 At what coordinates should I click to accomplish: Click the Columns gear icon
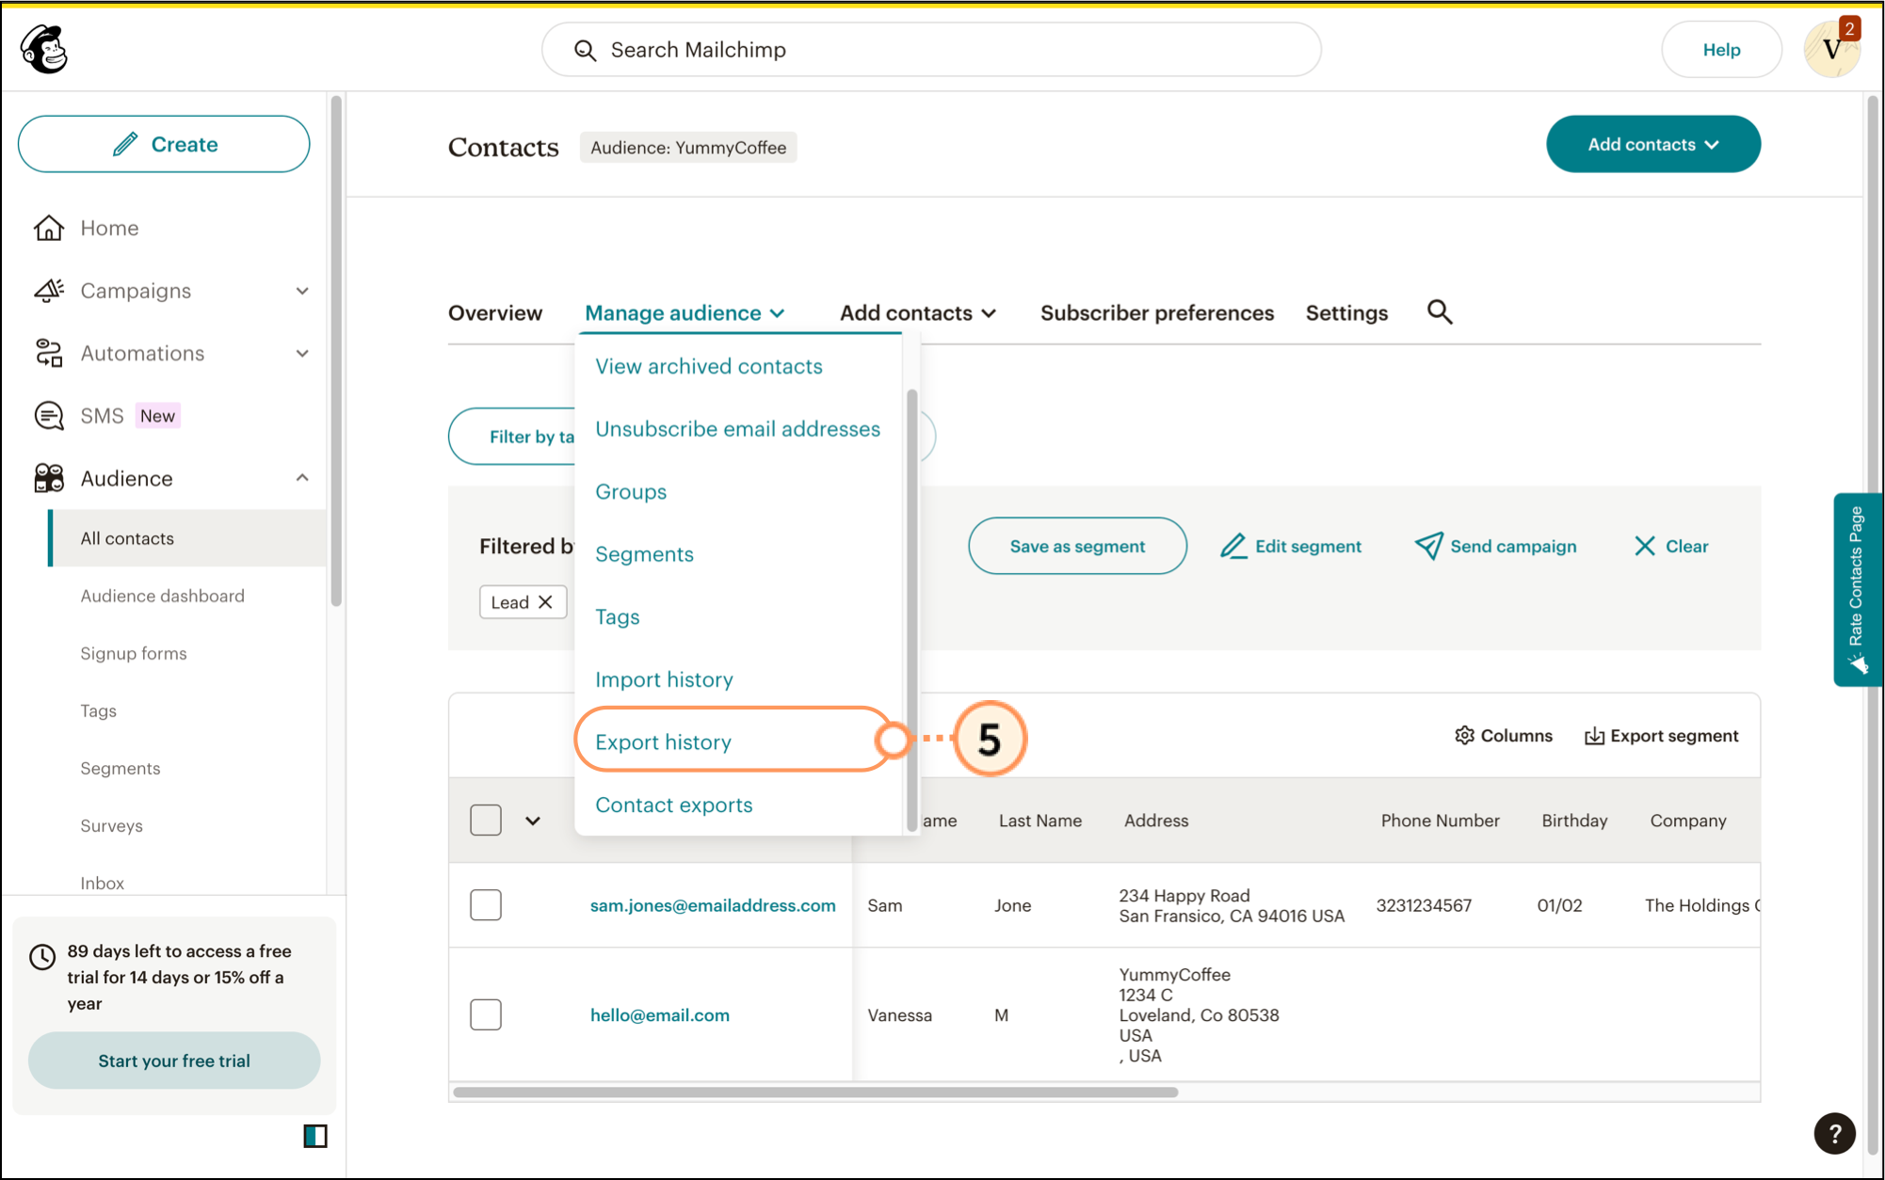[1464, 735]
